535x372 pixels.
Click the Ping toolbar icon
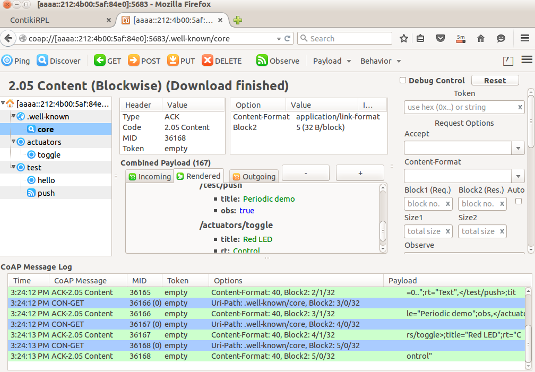(7, 60)
